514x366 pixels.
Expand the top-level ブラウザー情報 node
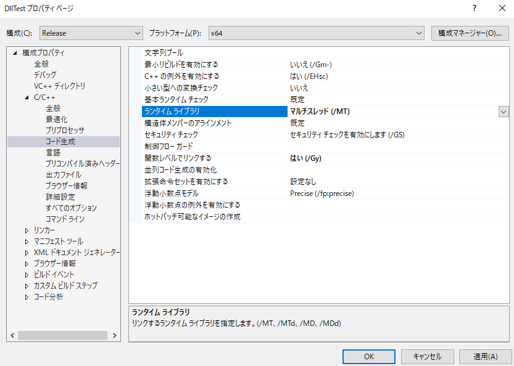tap(27, 264)
